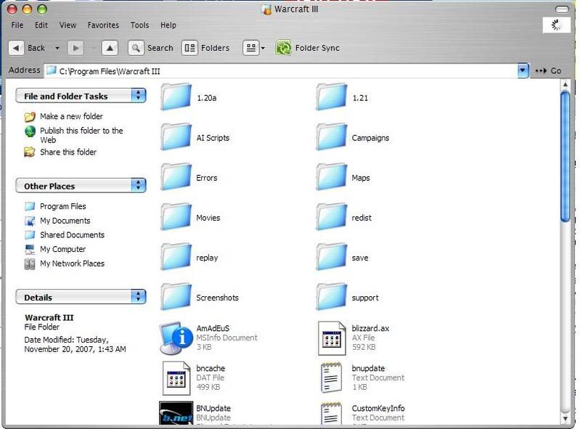Collapse the File and Folder Tasks panel
This screenshot has width=580, height=429.
[139, 95]
